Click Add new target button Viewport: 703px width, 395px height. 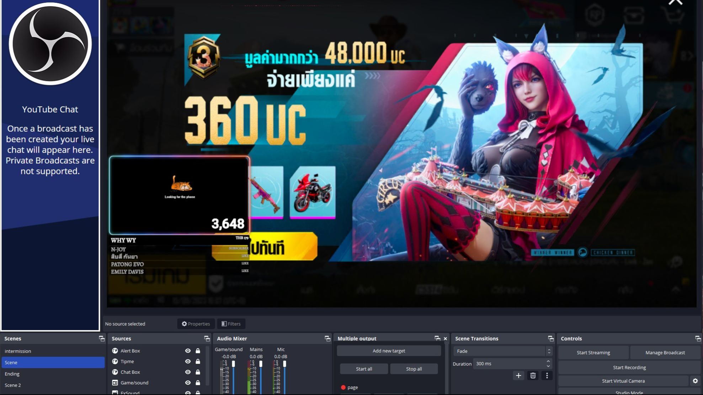[389, 351]
